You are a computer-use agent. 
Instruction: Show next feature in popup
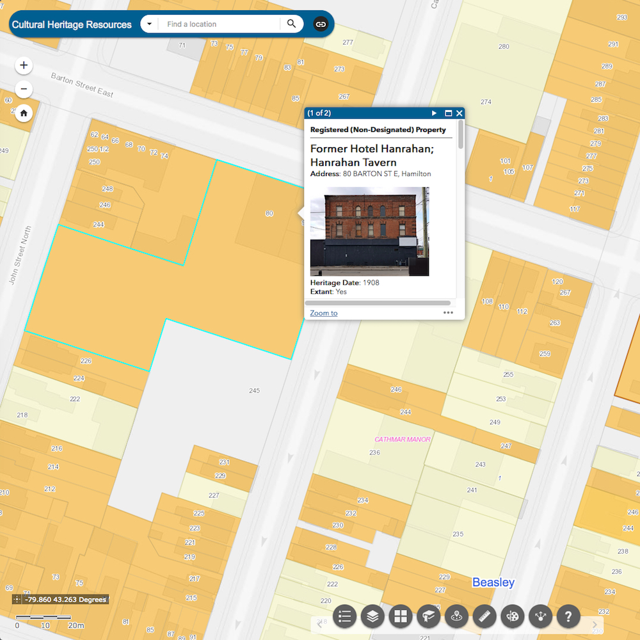[435, 113]
